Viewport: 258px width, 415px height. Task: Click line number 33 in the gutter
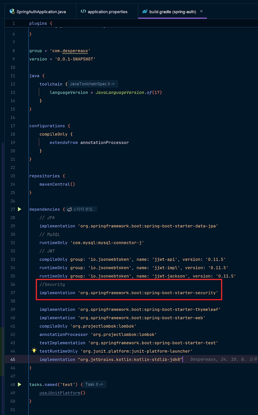click(x=13, y=259)
